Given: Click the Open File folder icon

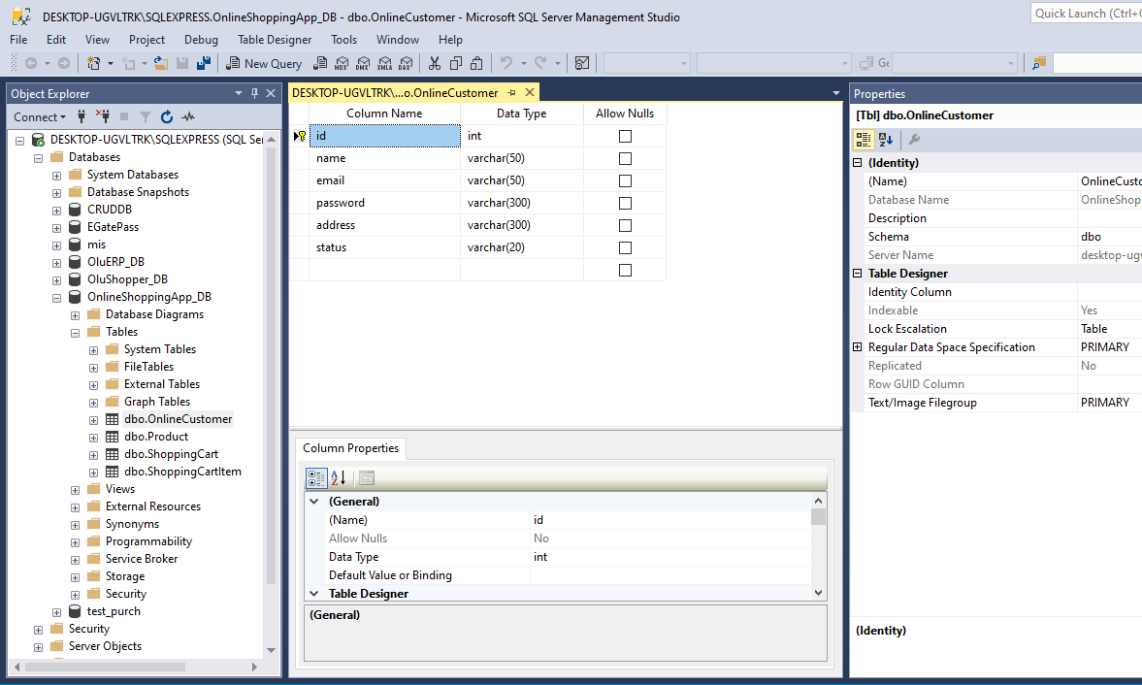Looking at the screenshot, I should (x=160, y=63).
